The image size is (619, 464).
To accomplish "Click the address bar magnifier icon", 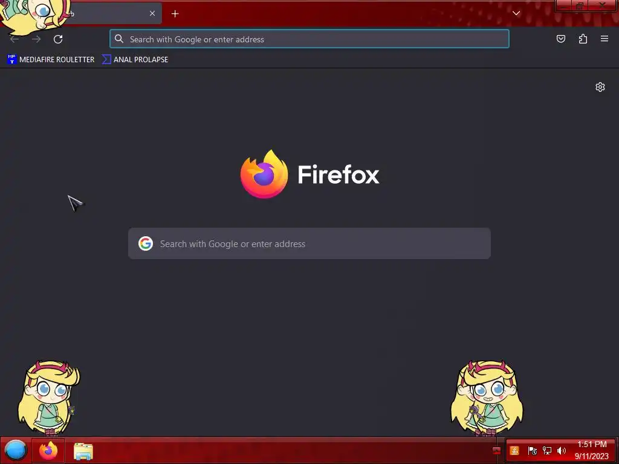I will (x=119, y=39).
